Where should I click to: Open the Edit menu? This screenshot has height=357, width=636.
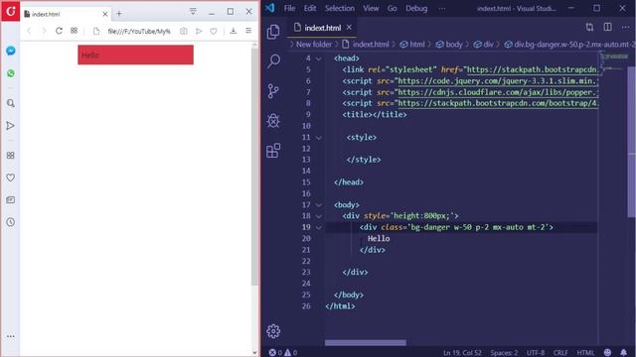point(310,8)
